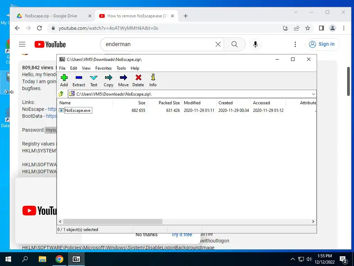Image resolution: width=354 pixels, height=266 pixels.
Task: Open the Tools menu
Action: [x=121, y=68]
